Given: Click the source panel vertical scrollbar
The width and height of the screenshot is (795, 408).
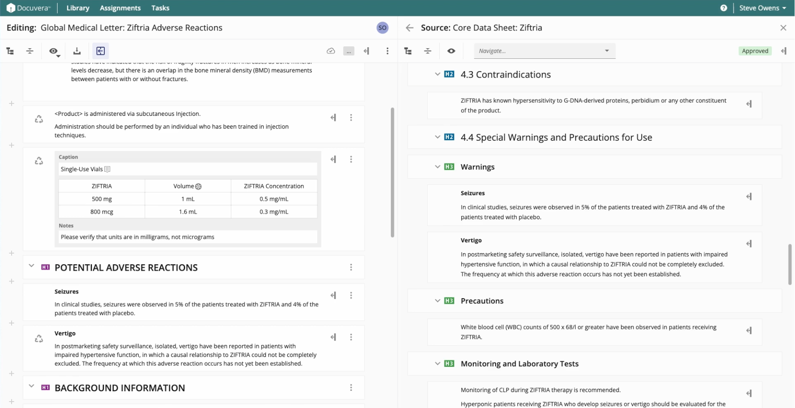Looking at the screenshot, I should (x=790, y=264).
